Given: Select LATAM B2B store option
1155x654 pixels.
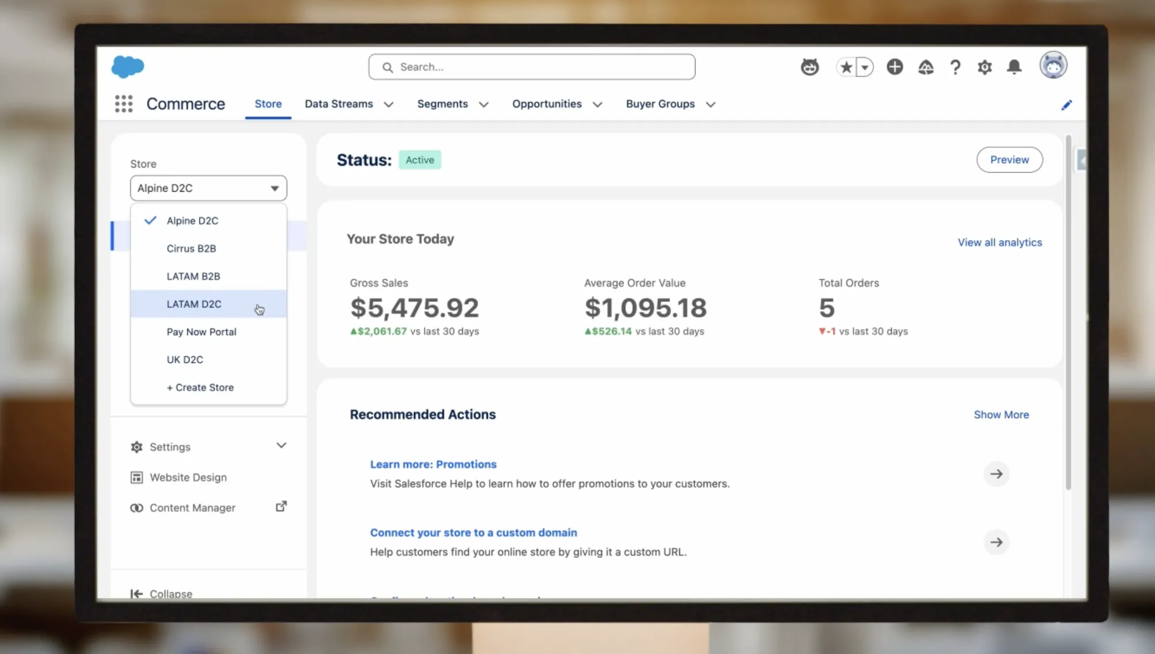Looking at the screenshot, I should 208,276.
